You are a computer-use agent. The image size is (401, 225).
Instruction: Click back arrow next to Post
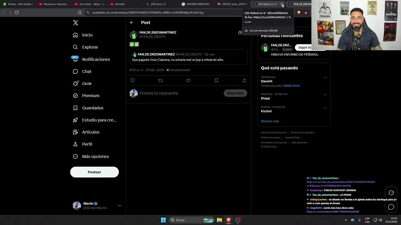(x=132, y=22)
